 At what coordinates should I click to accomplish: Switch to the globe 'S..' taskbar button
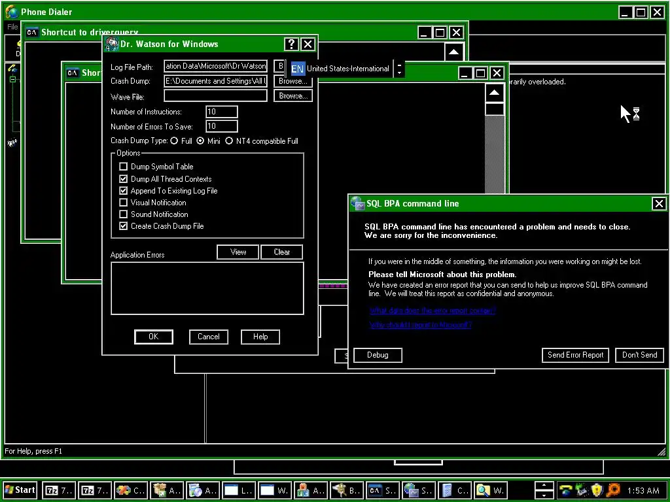click(419, 490)
